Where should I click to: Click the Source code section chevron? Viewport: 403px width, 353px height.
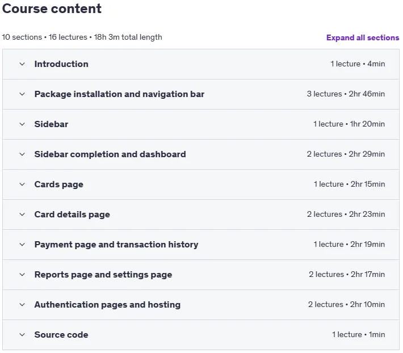coord(22,334)
